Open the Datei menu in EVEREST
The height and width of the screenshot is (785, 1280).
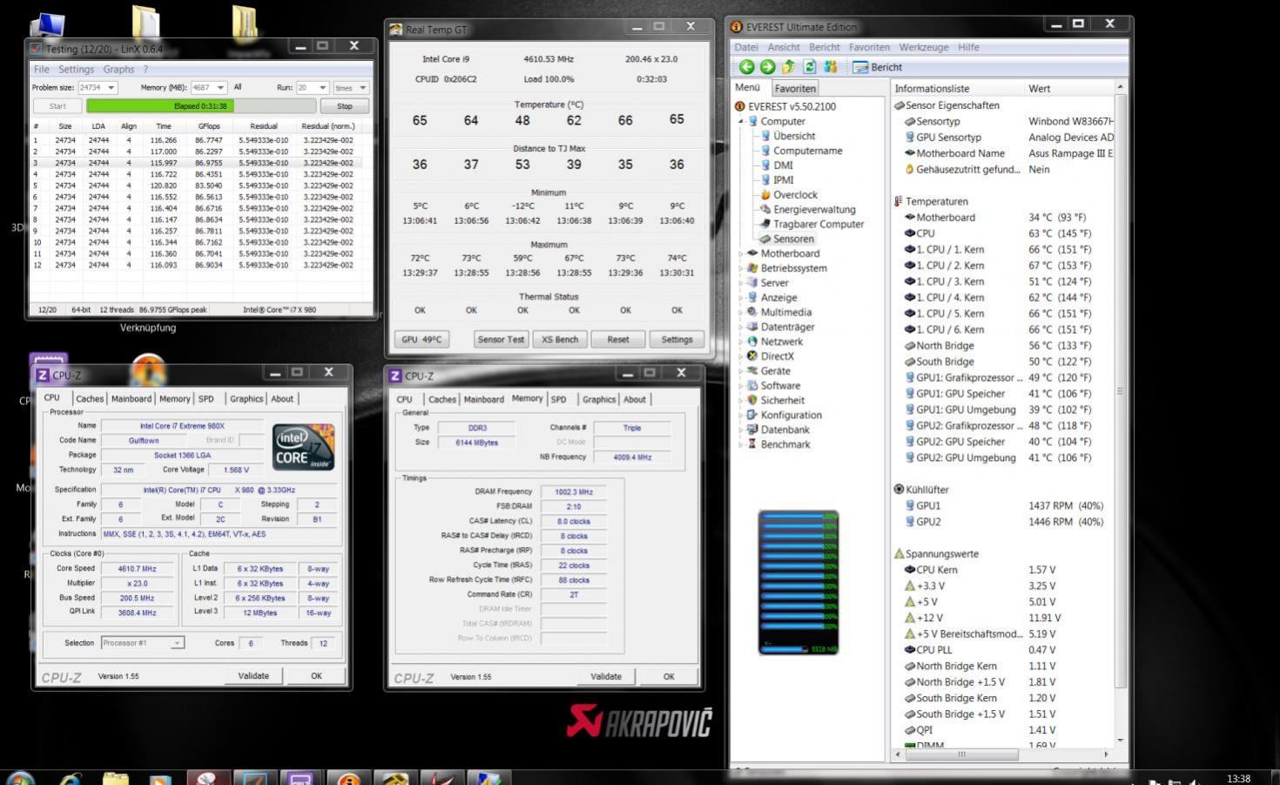point(746,47)
